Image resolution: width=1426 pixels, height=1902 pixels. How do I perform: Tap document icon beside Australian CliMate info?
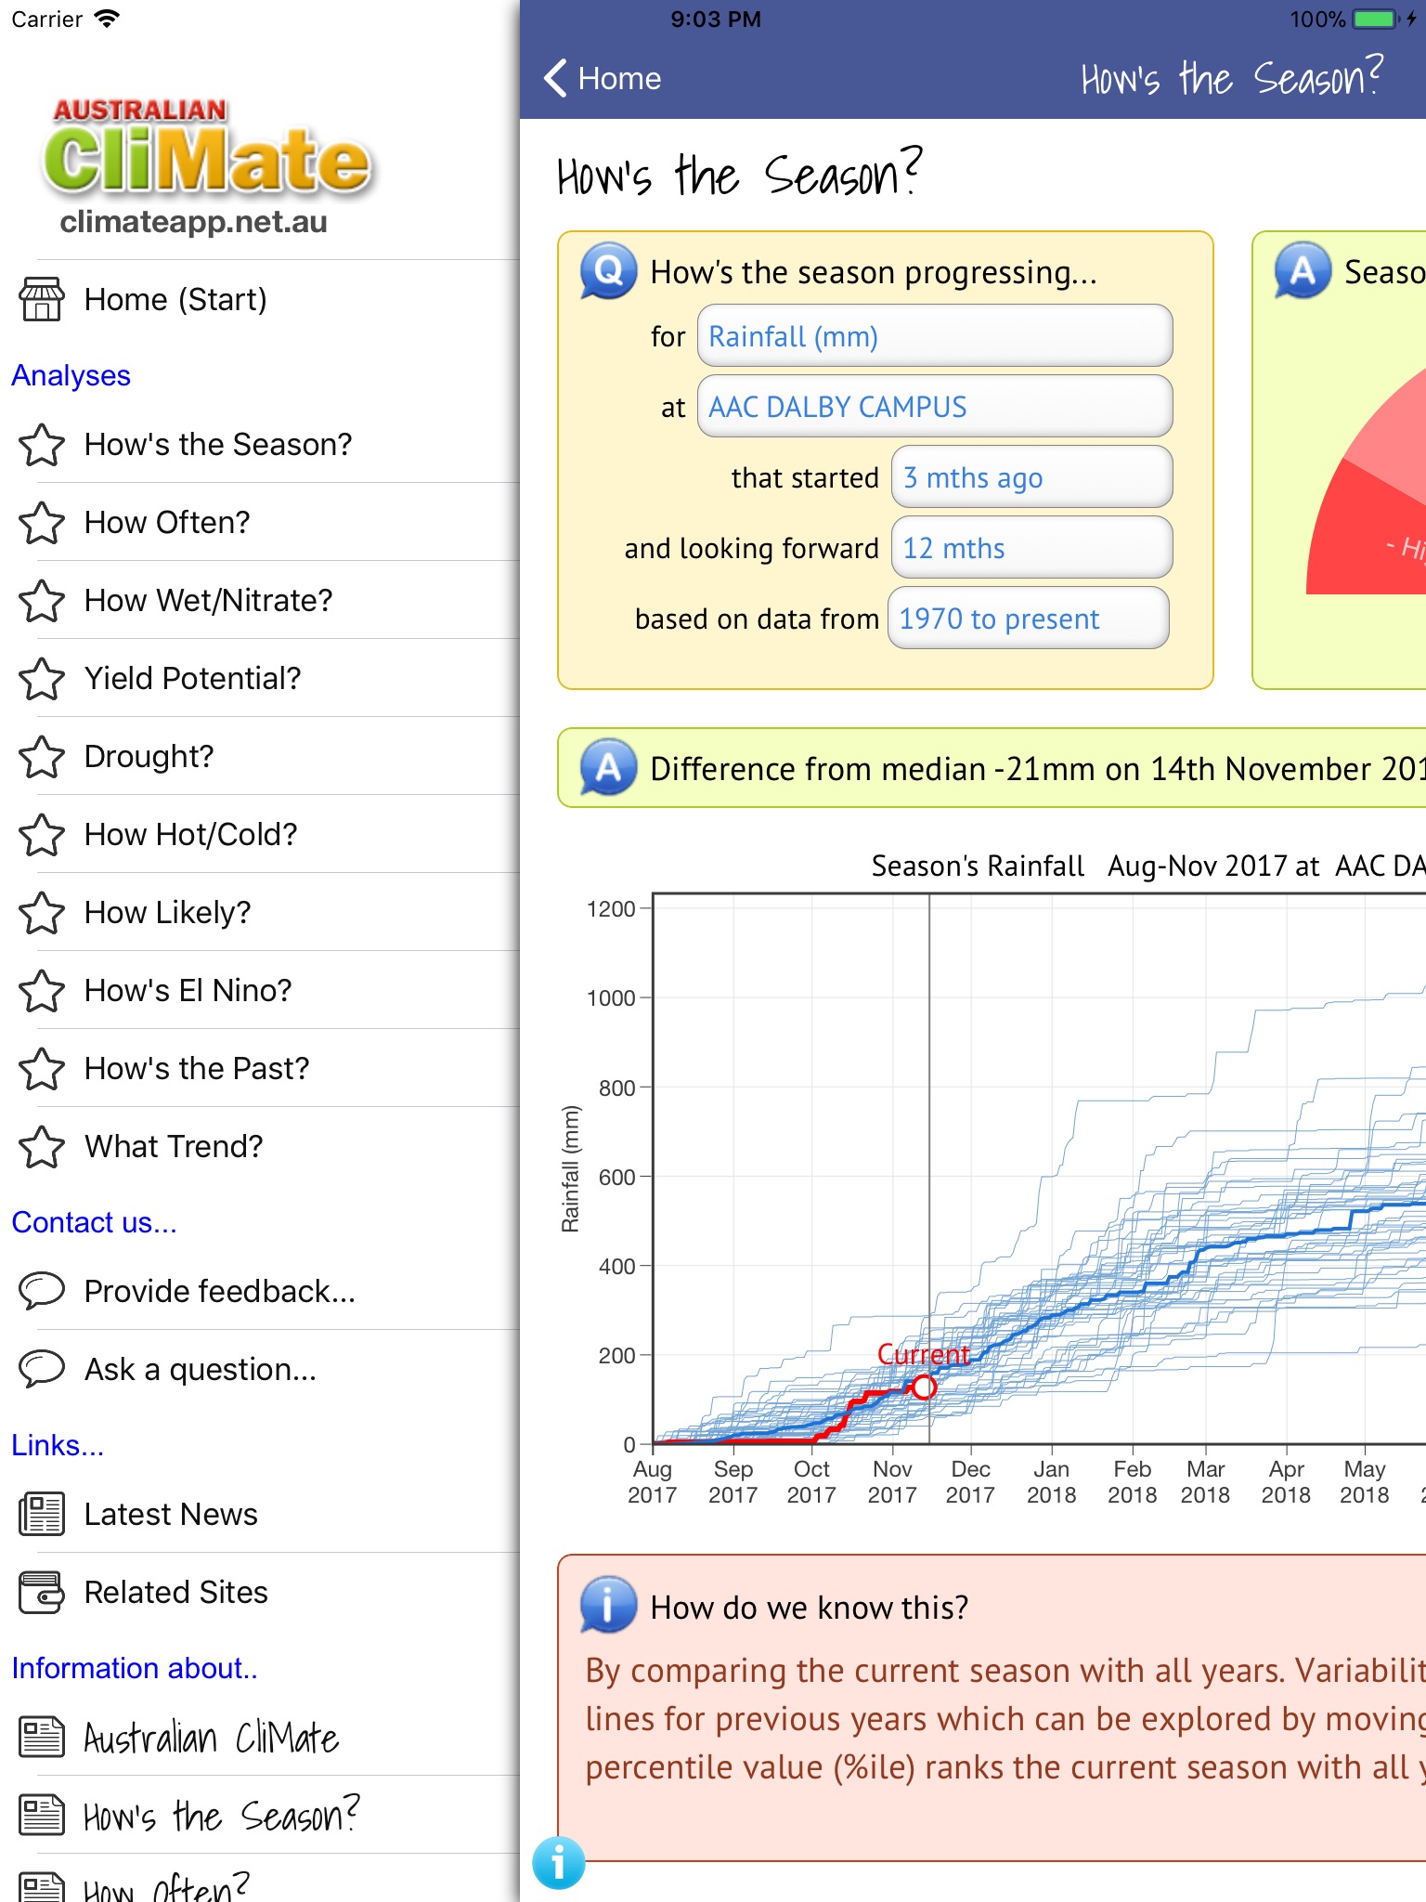point(42,1737)
